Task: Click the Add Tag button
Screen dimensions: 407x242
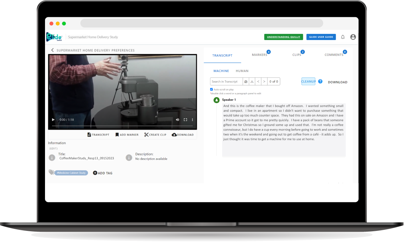Action: pyautogui.click(x=103, y=173)
